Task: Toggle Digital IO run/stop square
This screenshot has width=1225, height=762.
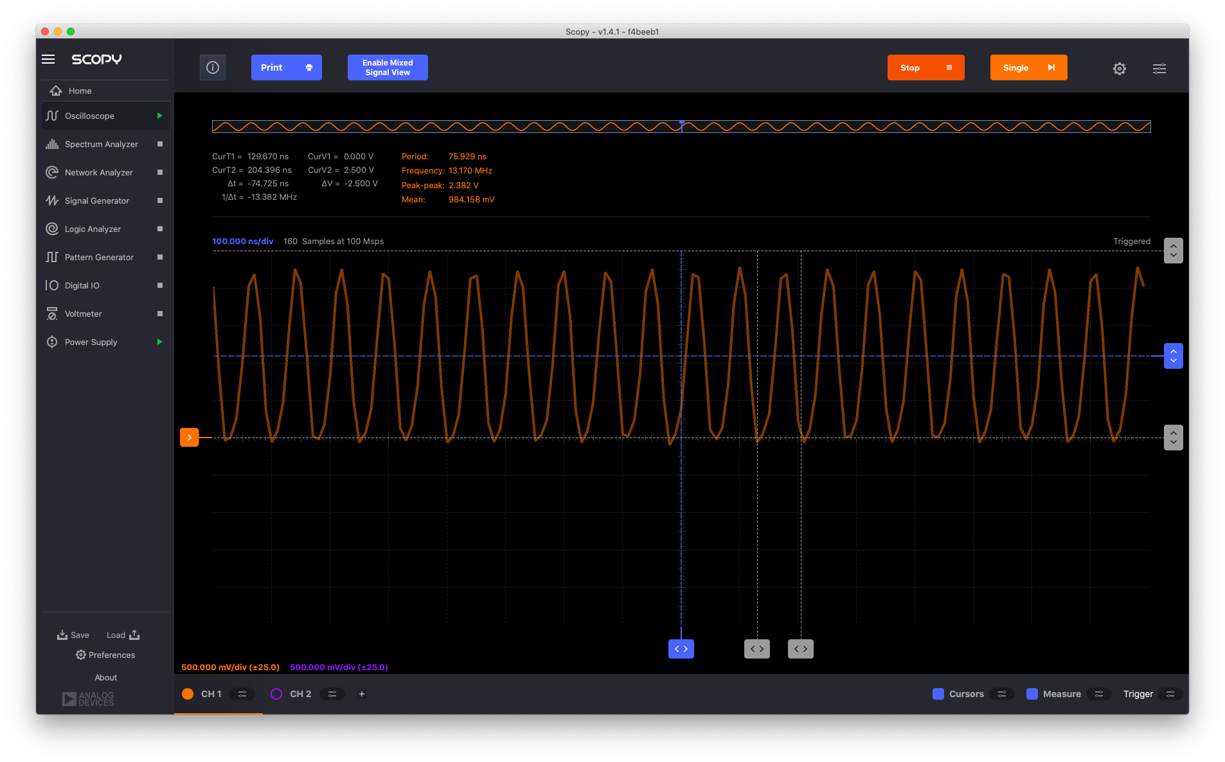Action: [x=160, y=285]
